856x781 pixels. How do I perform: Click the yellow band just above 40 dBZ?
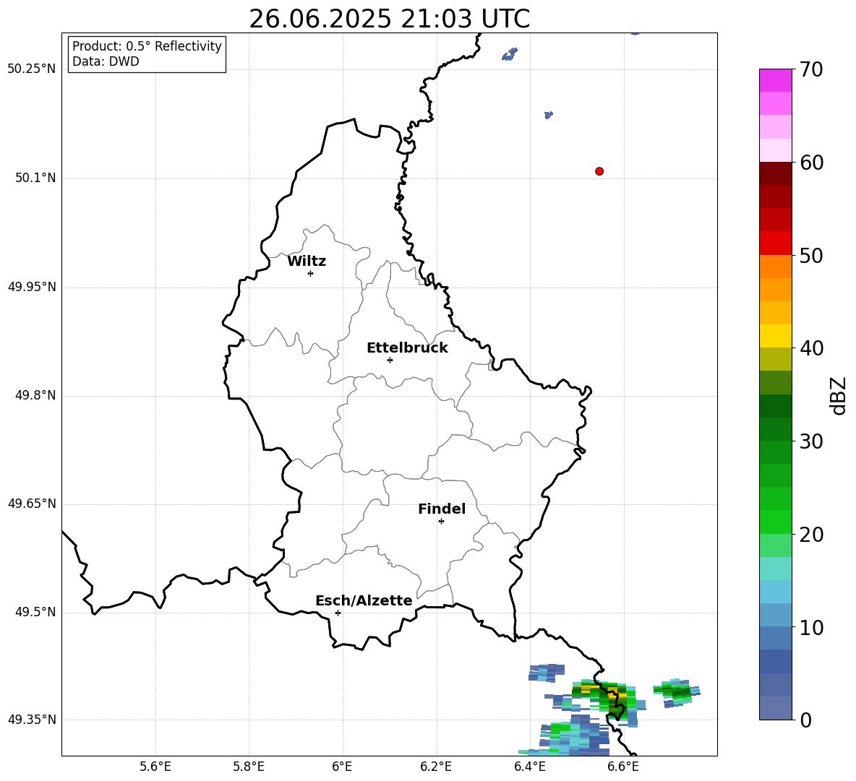click(775, 336)
